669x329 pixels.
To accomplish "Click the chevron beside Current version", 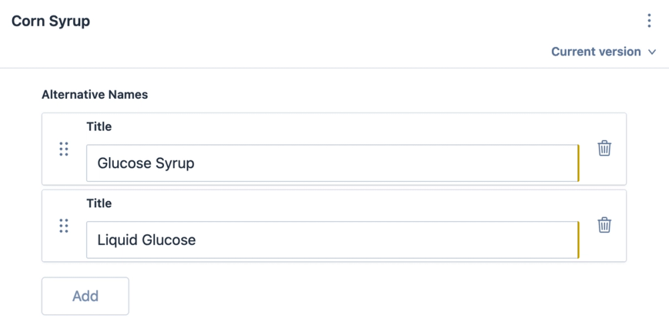I will [x=653, y=52].
